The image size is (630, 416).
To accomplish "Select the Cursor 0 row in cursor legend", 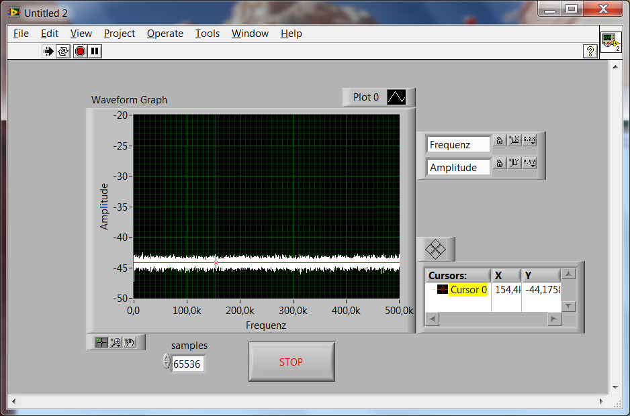I will click(493, 289).
